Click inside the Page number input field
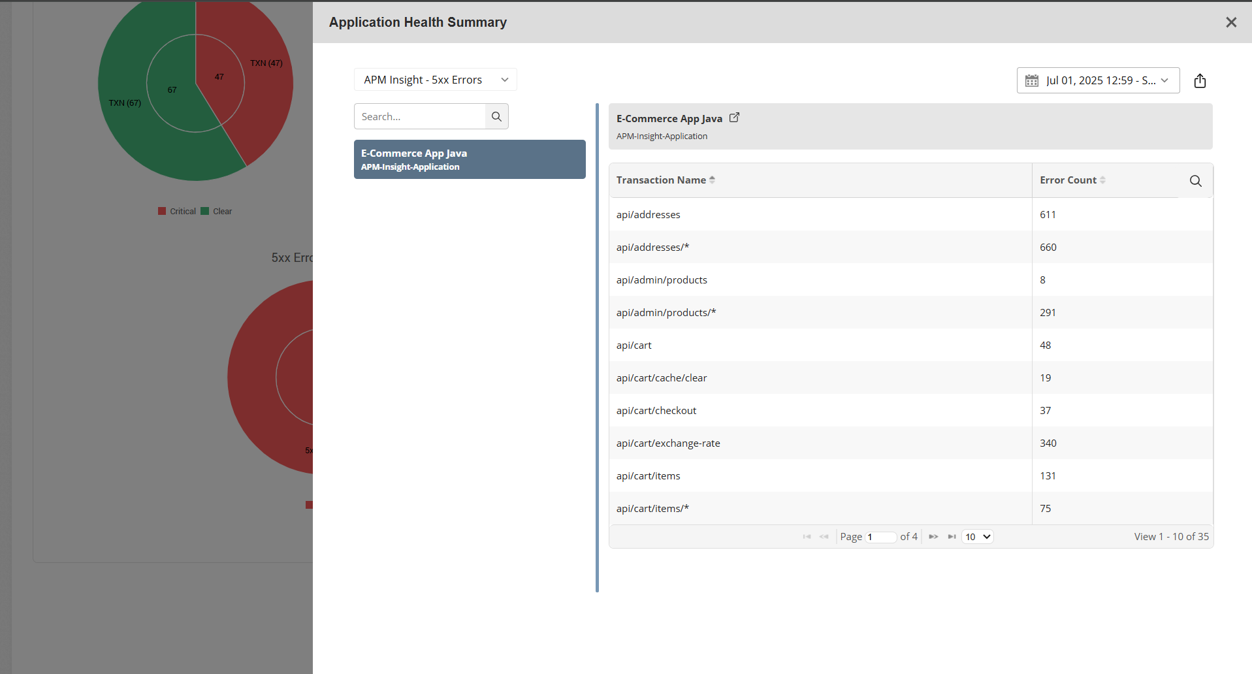The width and height of the screenshot is (1252, 674). click(x=881, y=536)
